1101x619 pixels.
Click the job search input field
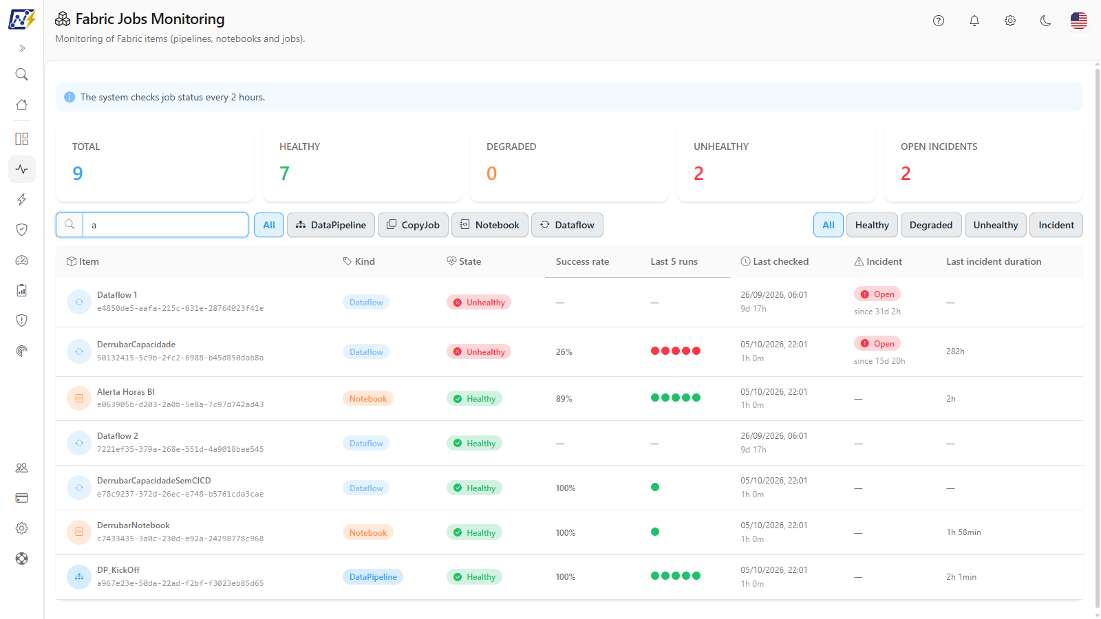pyautogui.click(x=165, y=225)
